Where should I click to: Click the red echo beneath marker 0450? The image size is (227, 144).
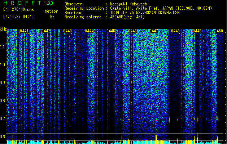click(x=217, y=118)
